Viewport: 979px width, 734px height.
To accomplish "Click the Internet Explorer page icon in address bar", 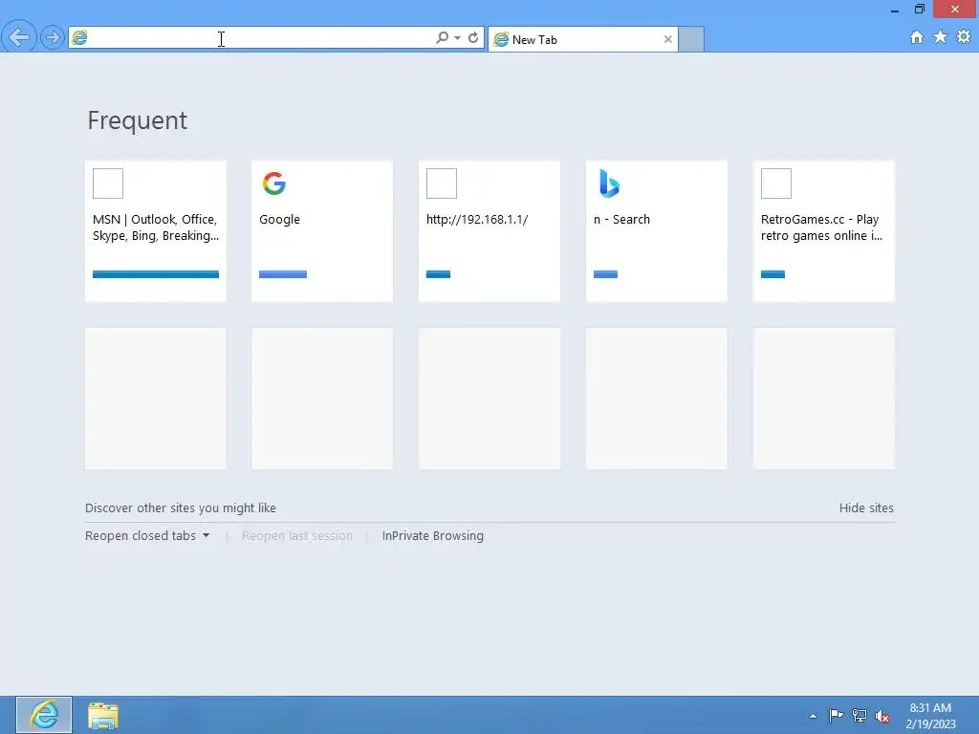I will click(x=80, y=38).
